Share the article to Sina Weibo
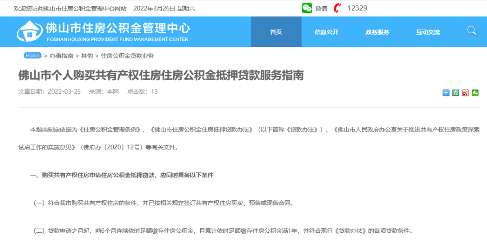Image resolution: width=487 pixels, height=240 pixels. [465, 93]
